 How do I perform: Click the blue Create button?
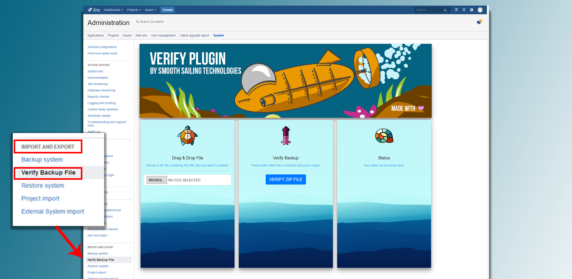pos(168,10)
